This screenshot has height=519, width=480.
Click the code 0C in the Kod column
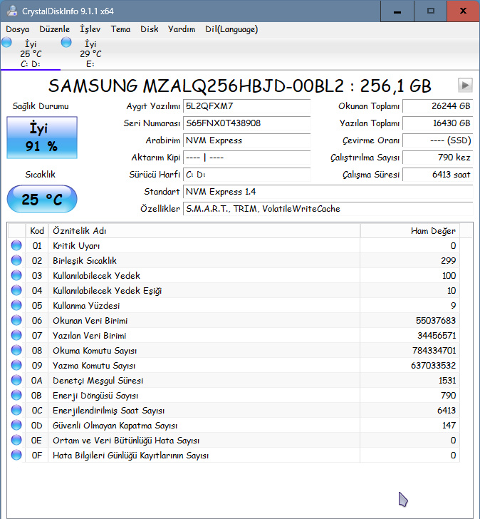click(x=37, y=411)
